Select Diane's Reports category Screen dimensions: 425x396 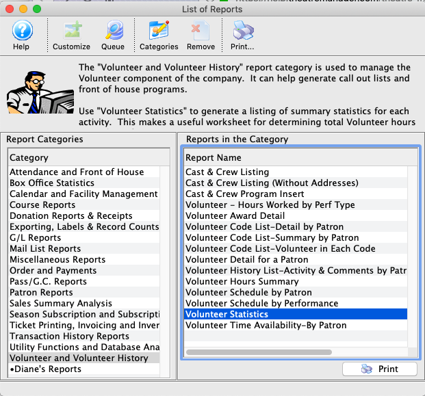tap(84, 369)
